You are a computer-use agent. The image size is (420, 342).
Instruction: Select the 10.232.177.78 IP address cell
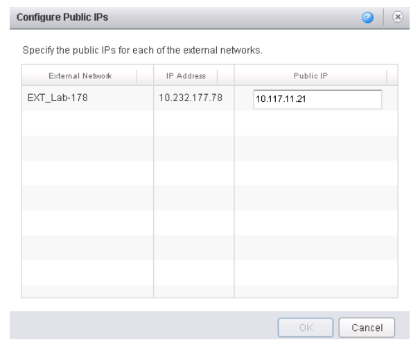[x=191, y=98]
